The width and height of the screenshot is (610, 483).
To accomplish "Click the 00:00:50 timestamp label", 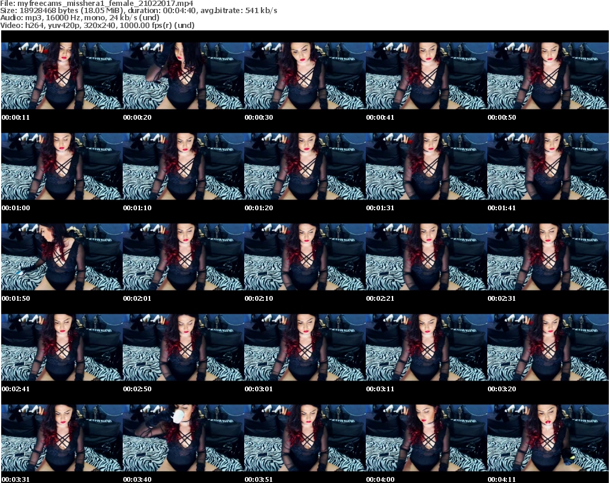I will (x=502, y=117).
